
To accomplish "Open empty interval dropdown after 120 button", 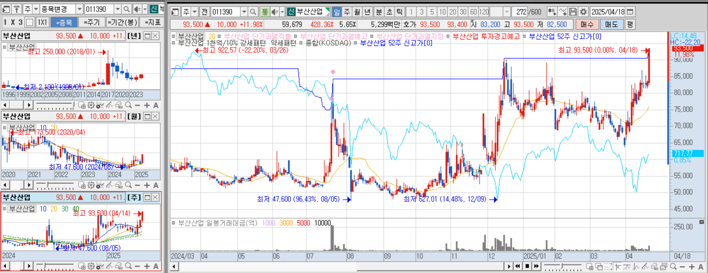I will pyautogui.click(x=507, y=12).
